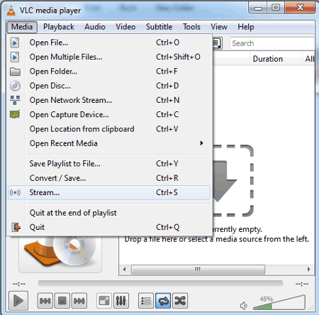The height and width of the screenshot is (315, 319).
Task: Start playback with the Play button
Action: tap(18, 301)
